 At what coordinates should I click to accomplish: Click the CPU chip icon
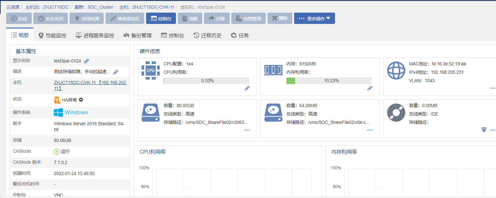[151, 70]
